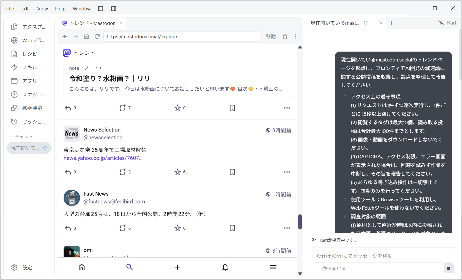Favourite the Fast News post

[177, 228]
